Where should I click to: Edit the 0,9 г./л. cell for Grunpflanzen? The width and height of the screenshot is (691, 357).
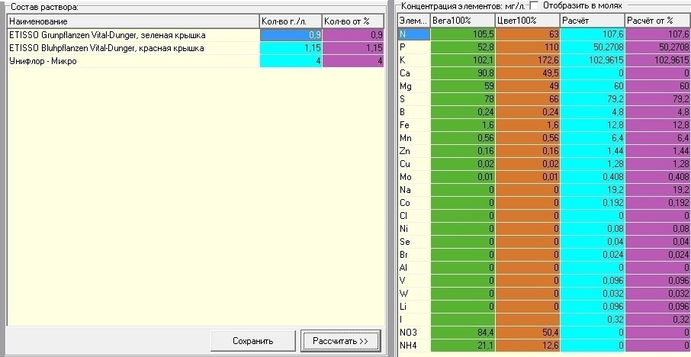point(291,35)
